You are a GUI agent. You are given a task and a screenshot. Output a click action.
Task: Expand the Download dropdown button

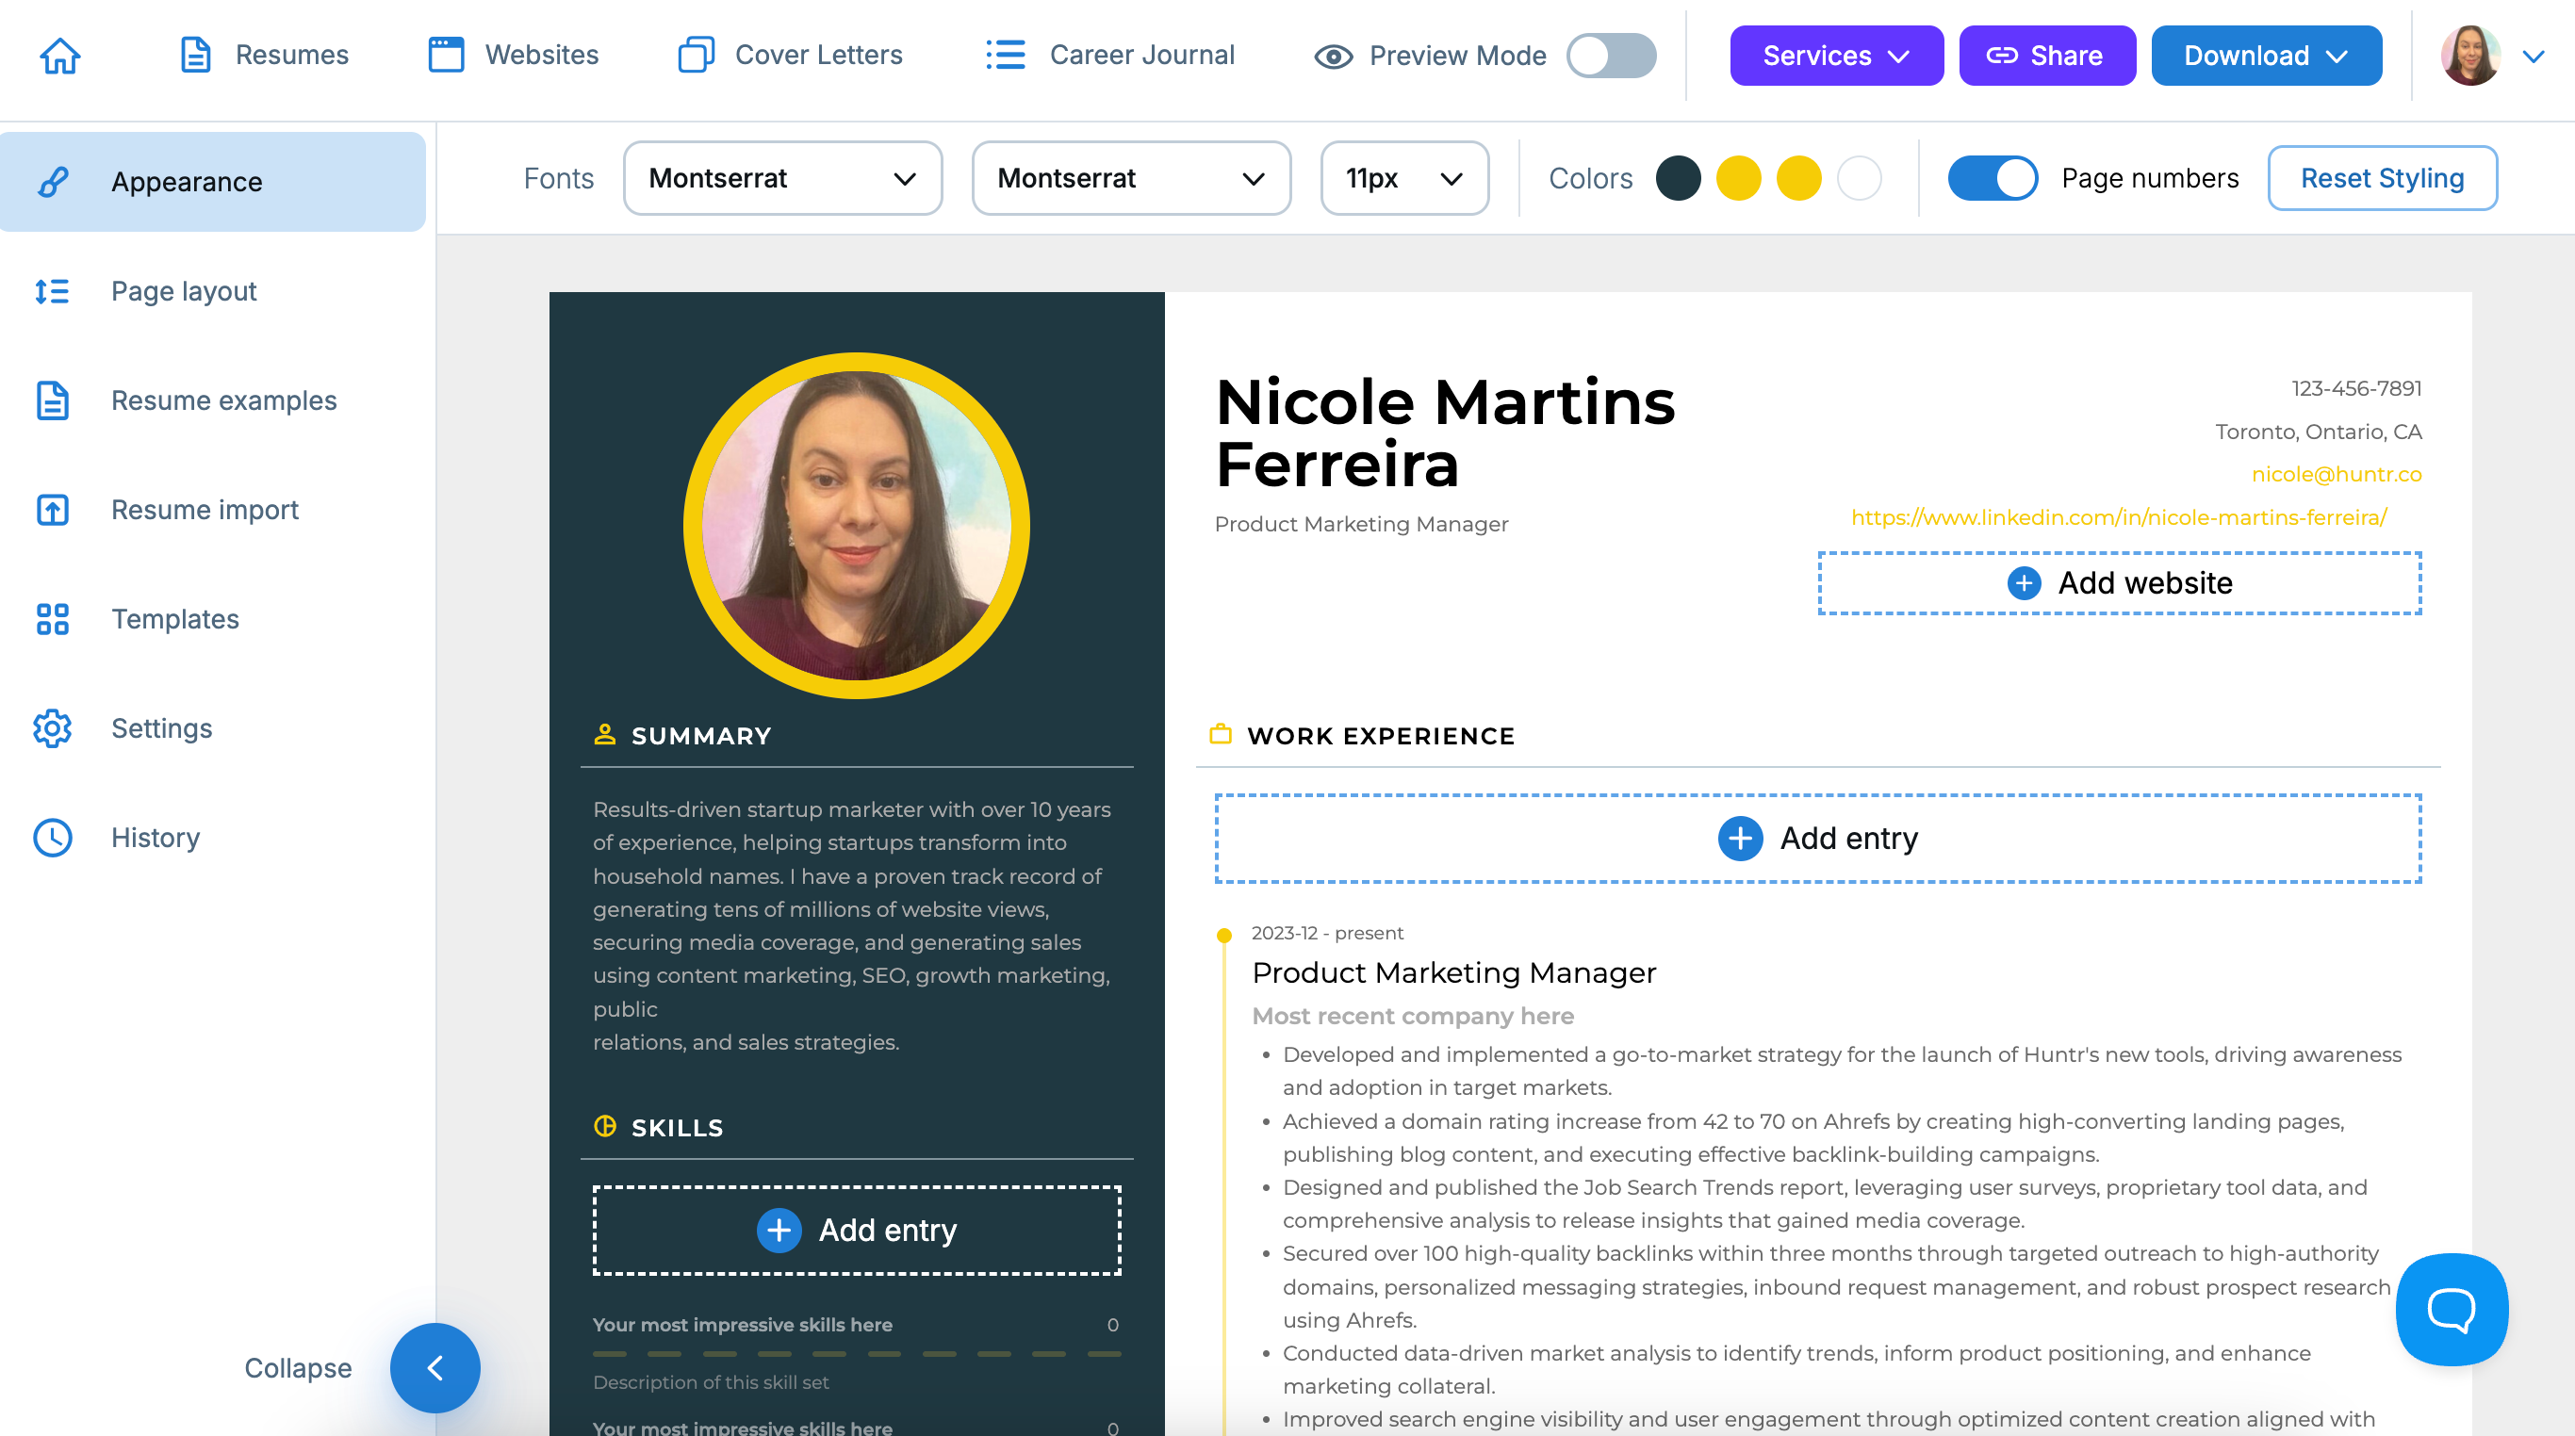pyautogui.click(x=2266, y=55)
